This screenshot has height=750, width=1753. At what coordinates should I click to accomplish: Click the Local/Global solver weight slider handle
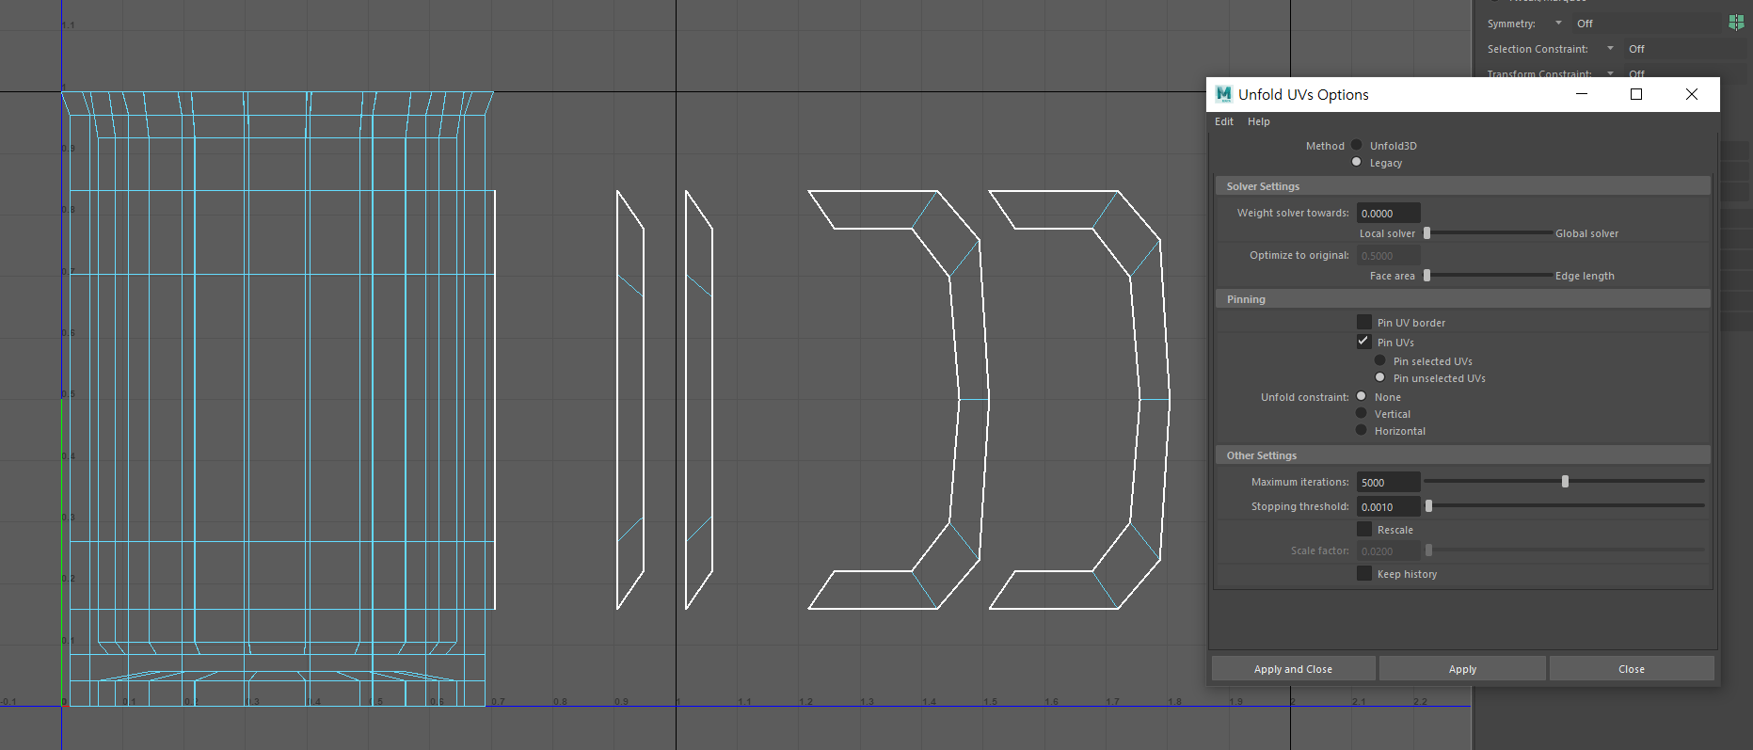(x=1427, y=232)
